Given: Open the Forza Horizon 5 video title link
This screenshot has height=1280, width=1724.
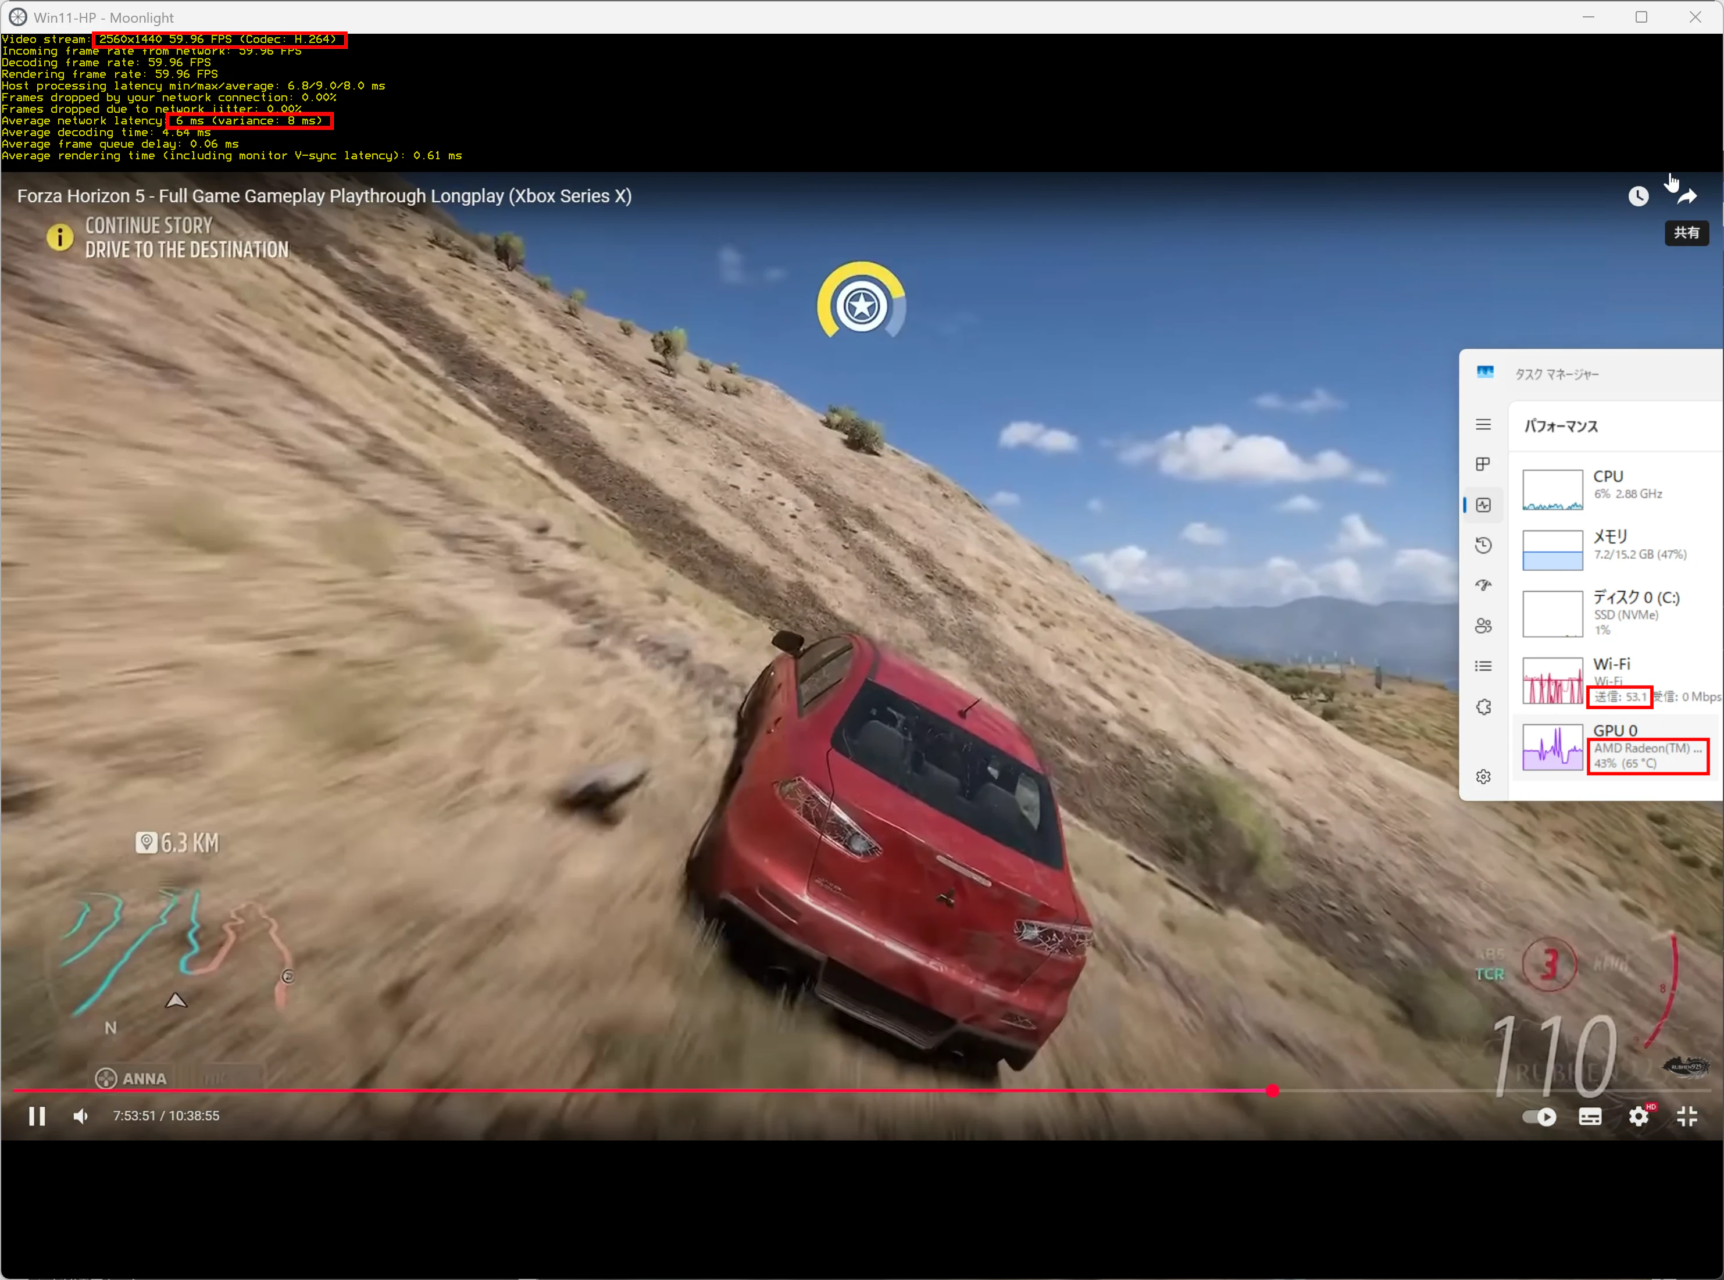Looking at the screenshot, I should click(324, 196).
